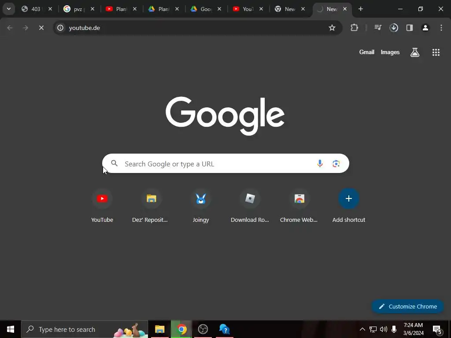Toggle the Chrome side panel
451x338 pixels.
(410, 28)
